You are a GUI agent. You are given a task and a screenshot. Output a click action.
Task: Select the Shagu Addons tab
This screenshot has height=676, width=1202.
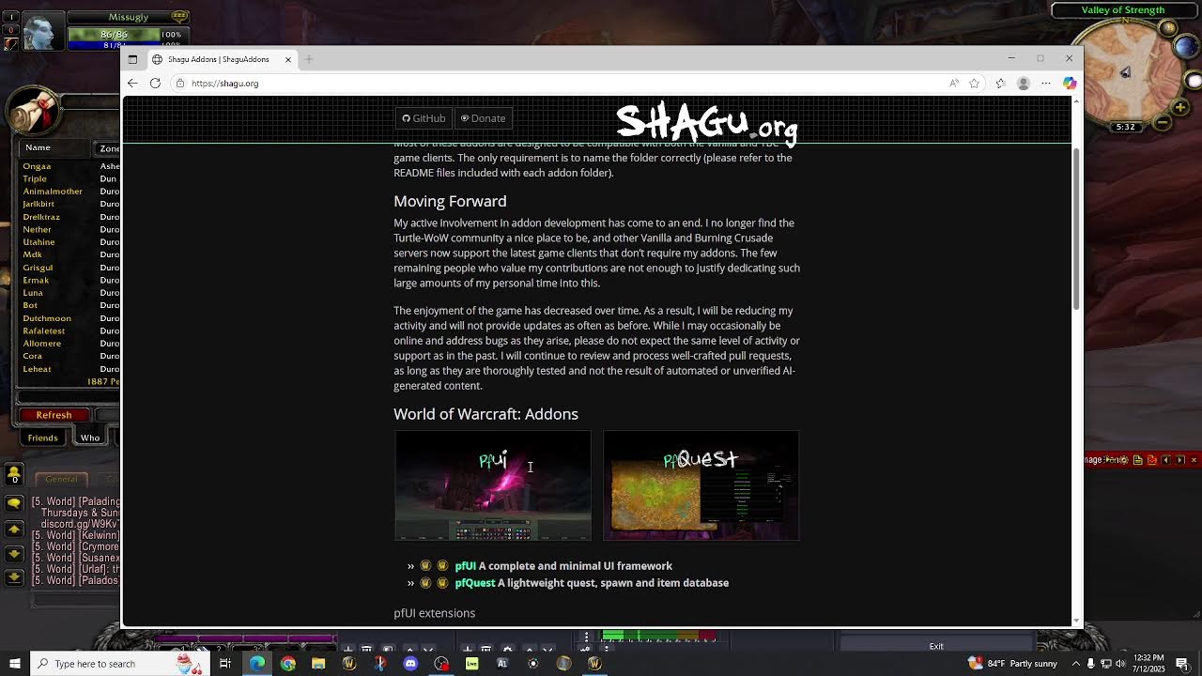223,59
